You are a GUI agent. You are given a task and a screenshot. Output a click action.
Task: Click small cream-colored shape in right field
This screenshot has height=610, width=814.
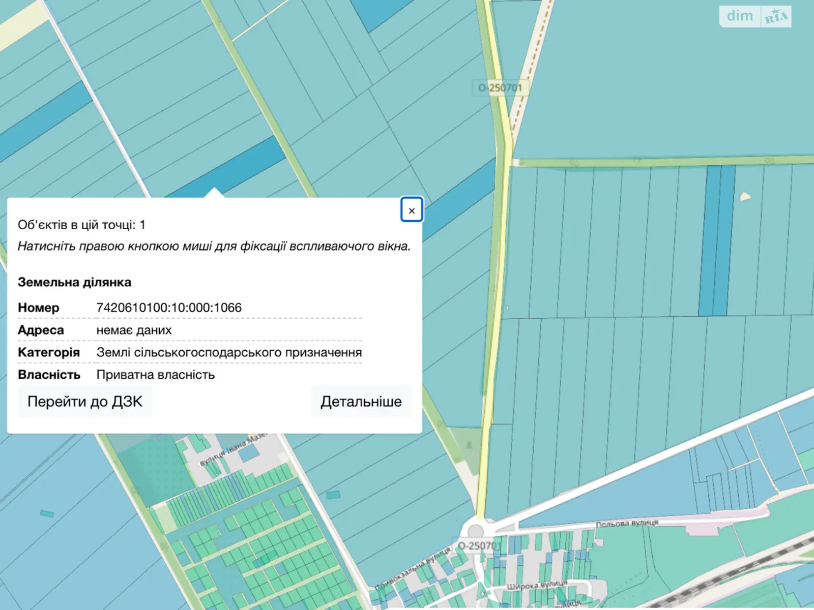coord(745,196)
